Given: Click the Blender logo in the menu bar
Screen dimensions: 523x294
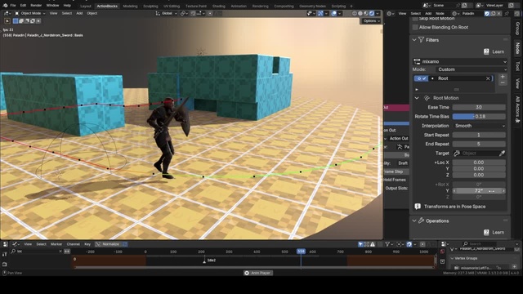Looking at the screenshot, I should (x=5, y=6).
